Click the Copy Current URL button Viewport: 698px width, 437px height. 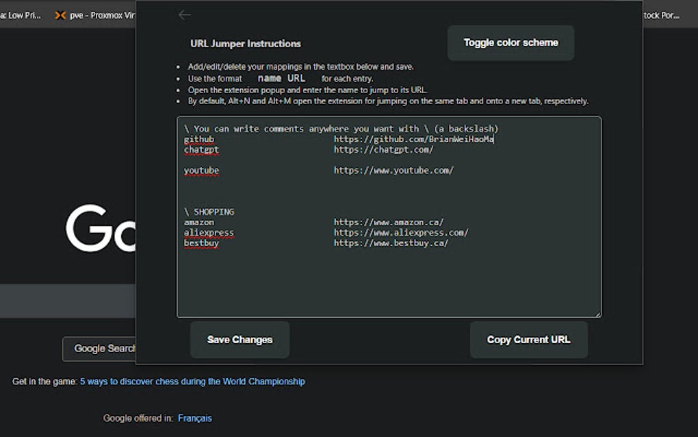pyautogui.click(x=528, y=340)
